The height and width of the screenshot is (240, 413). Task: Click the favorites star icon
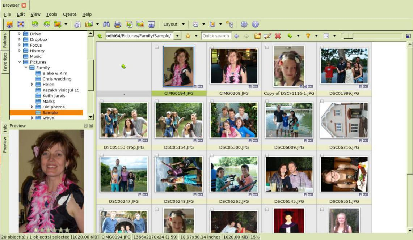tap(188, 36)
